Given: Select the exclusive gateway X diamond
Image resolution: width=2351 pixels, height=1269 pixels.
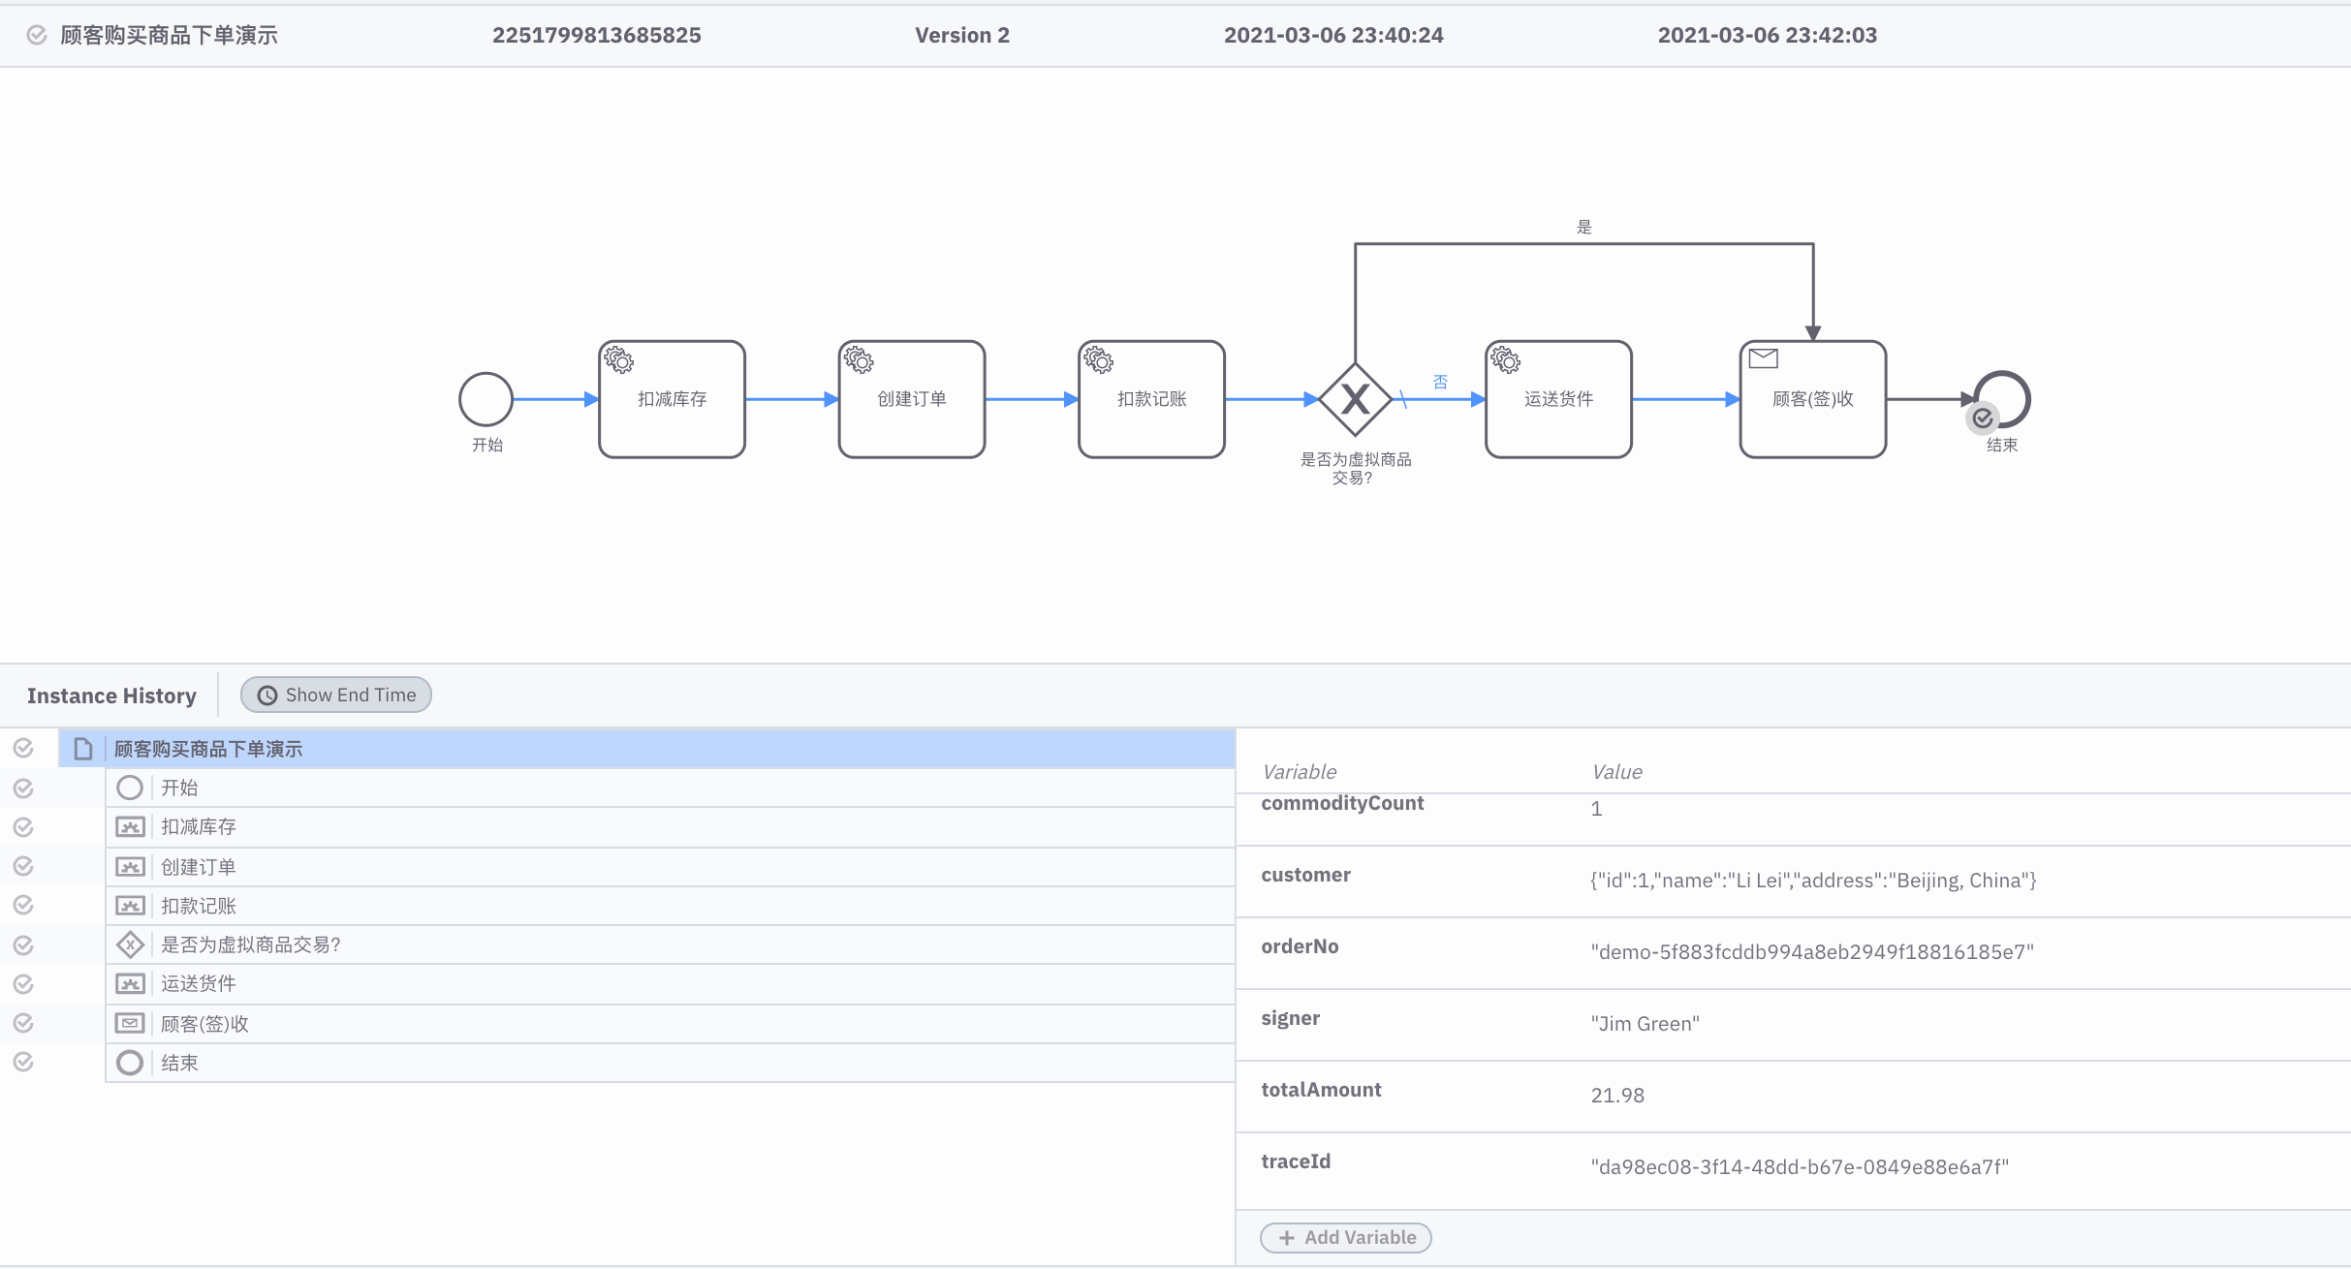Looking at the screenshot, I should 1355,399.
